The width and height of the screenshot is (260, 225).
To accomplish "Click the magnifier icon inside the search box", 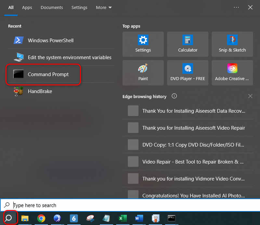I will [7, 205].
